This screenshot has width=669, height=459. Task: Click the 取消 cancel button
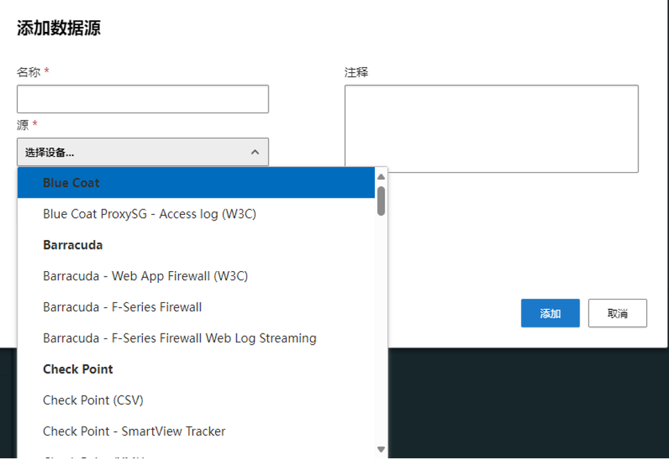click(618, 313)
